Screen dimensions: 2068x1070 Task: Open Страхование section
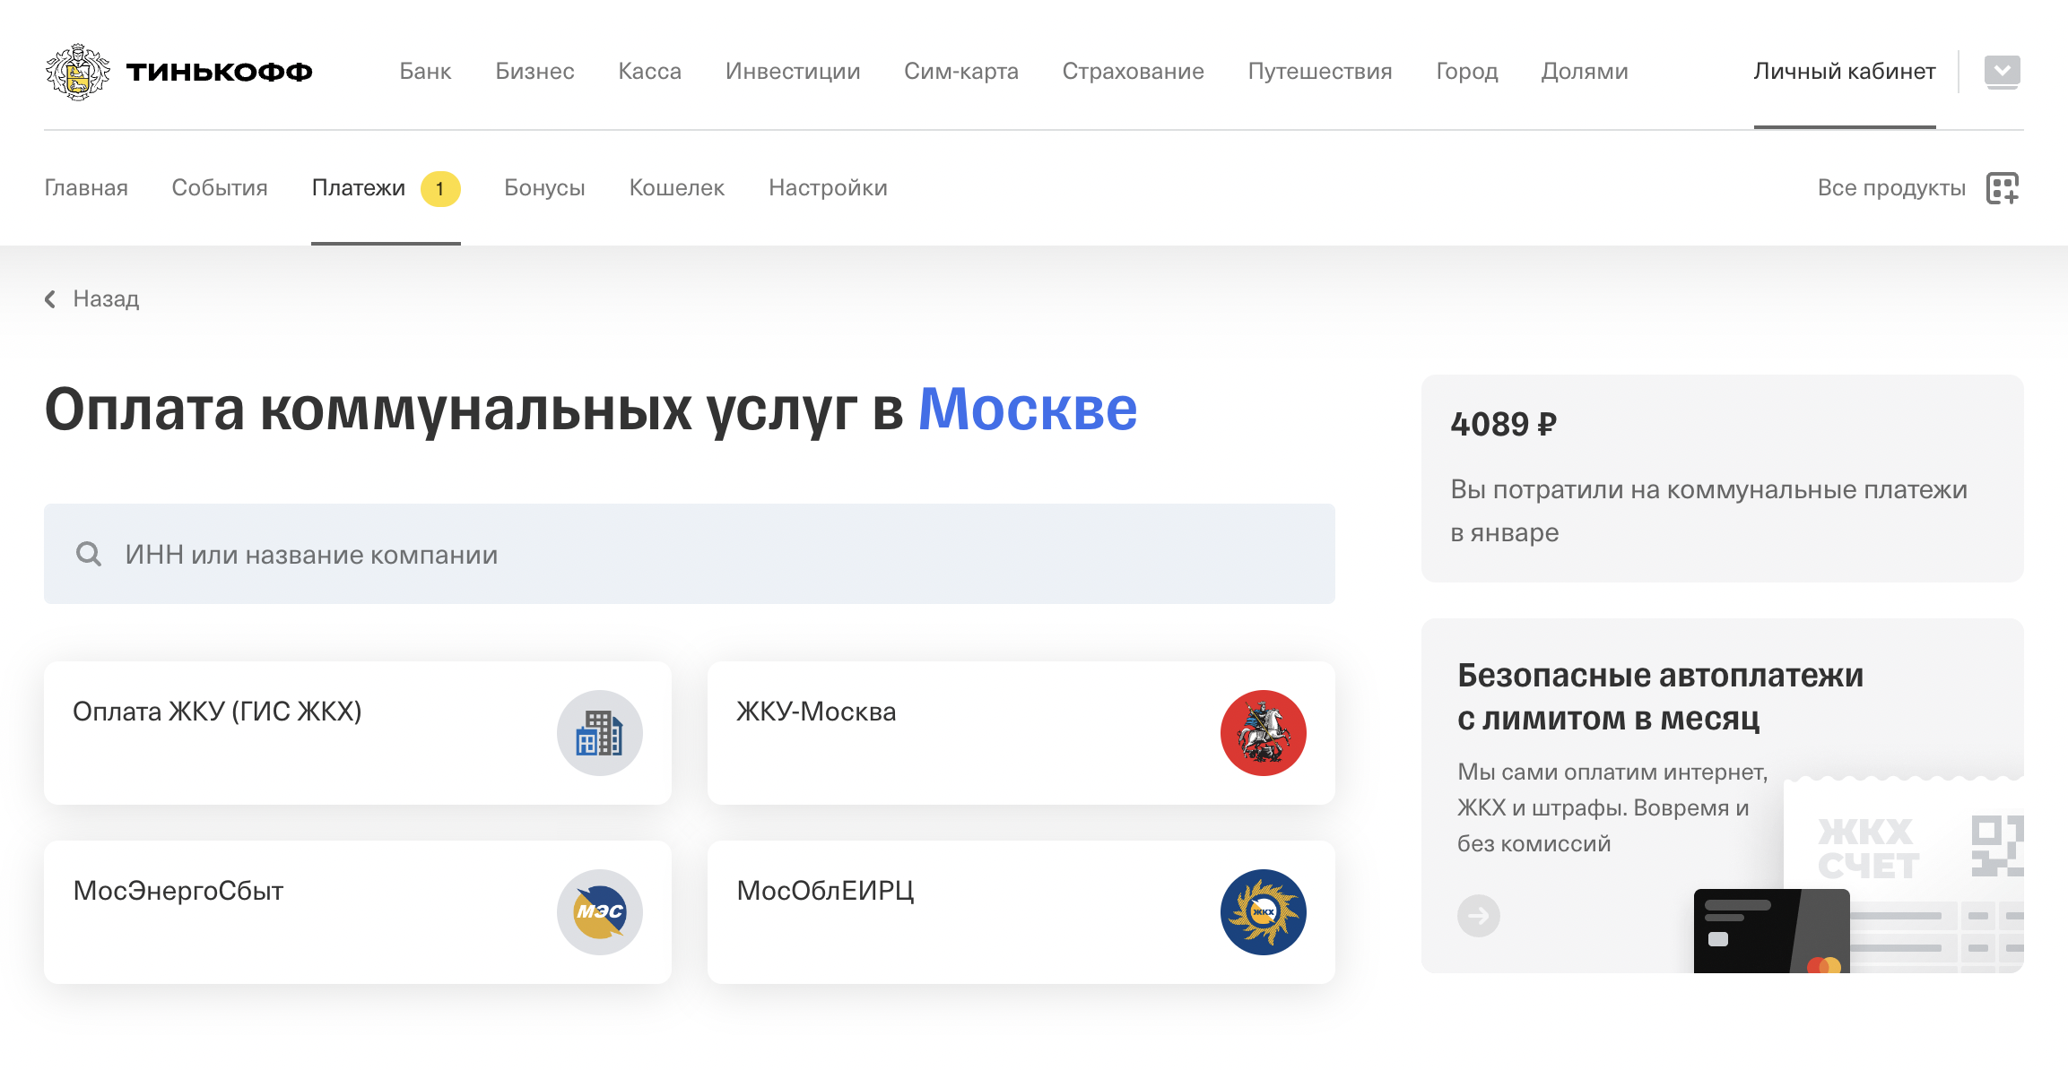1133,72
